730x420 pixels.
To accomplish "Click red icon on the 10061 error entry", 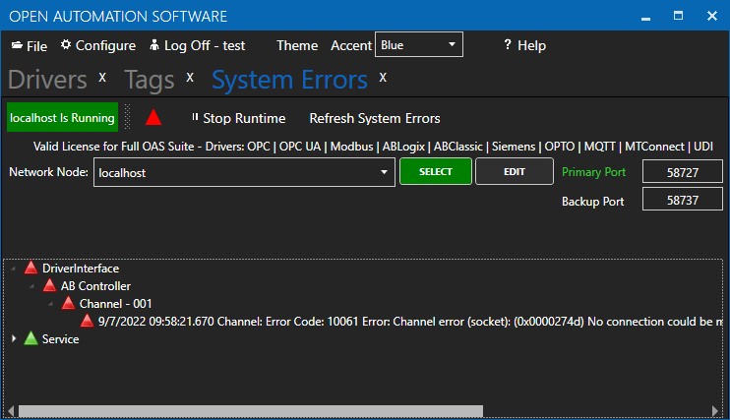I will coord(87,321).
